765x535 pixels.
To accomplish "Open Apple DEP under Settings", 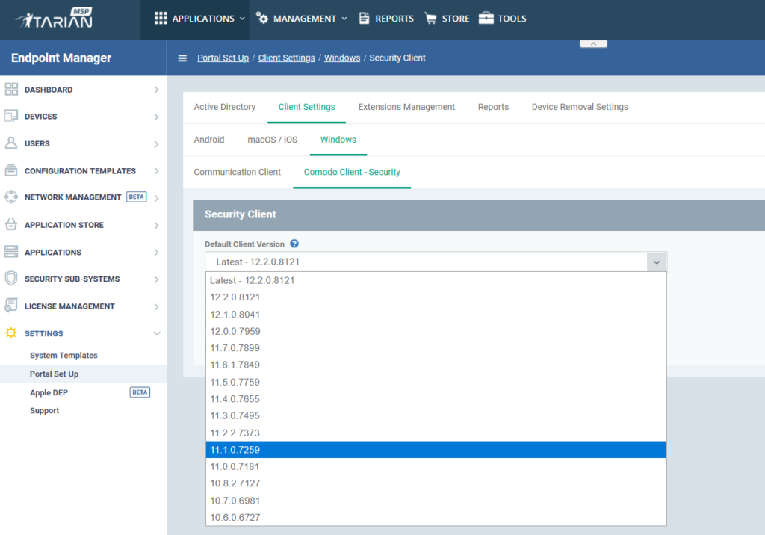I will click(49, 392).
